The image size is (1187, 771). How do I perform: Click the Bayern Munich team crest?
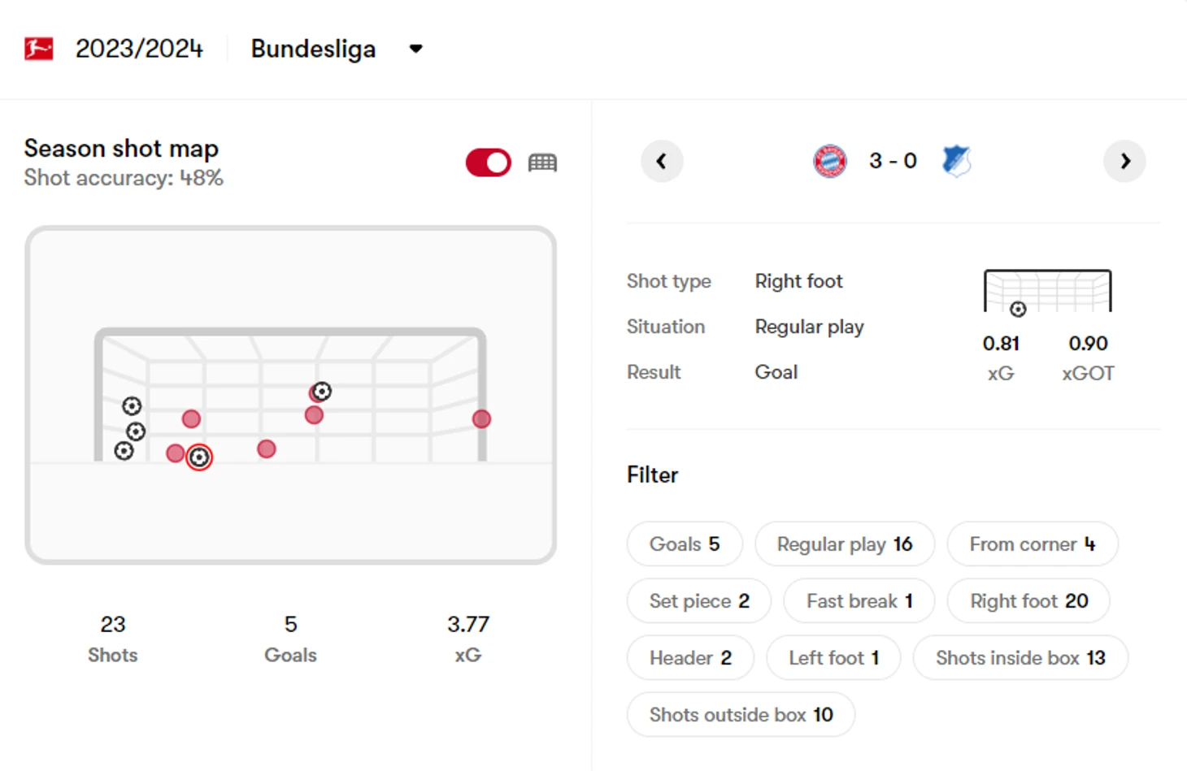829,161
